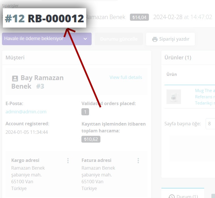Open Fatura adresi three-dot options menu

point(138,161)
